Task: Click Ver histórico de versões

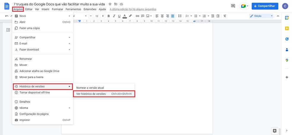Action: tap(104, 94)
